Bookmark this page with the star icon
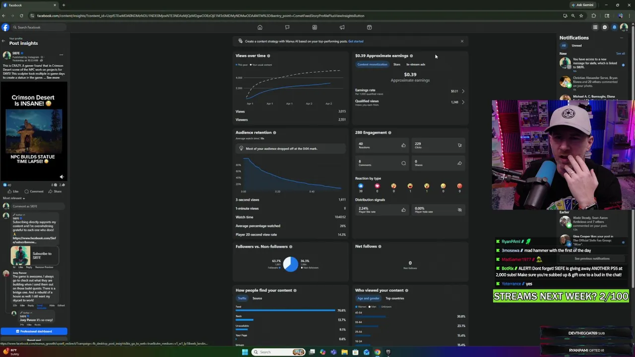 coord(581,15)
